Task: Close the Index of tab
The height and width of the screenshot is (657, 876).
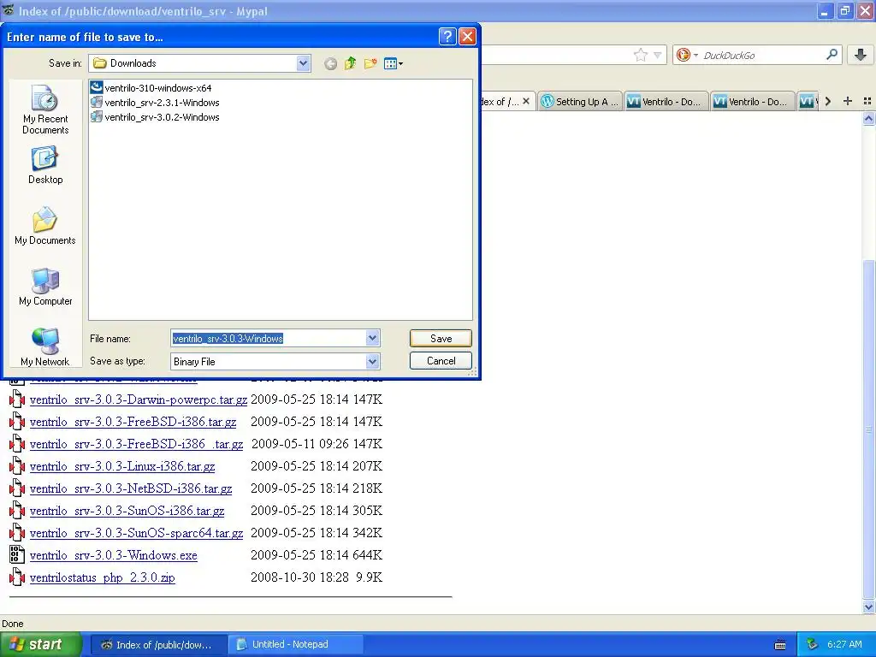Action: [526, 101]
